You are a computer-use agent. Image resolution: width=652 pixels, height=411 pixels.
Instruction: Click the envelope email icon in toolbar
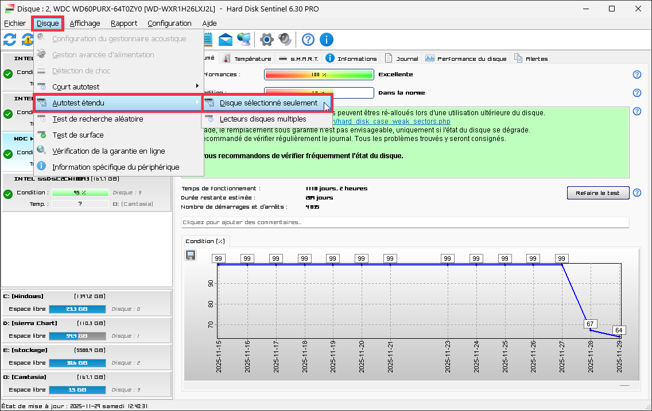[226, 40]
